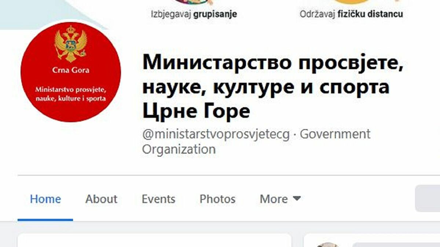This screenshot has width=440, height=247.
Task: Click the gray button right of the tabs
Action: (428, 198)
